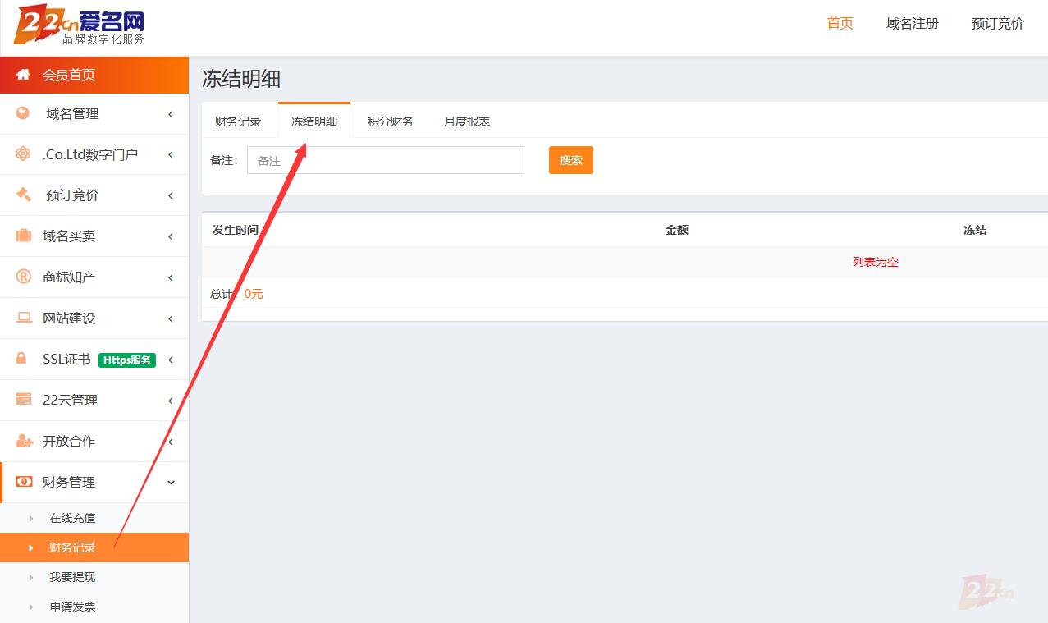Click the registered-mark icon for 商标知产

(x=24, y=277)
